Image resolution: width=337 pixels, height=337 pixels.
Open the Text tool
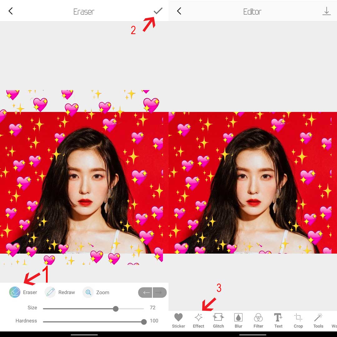click(x=278, y=317)
